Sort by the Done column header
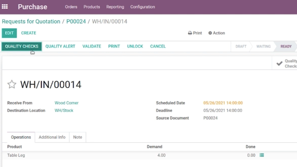Screen dimensions: 297x167 pyautogui.click(x=250, y=147)
